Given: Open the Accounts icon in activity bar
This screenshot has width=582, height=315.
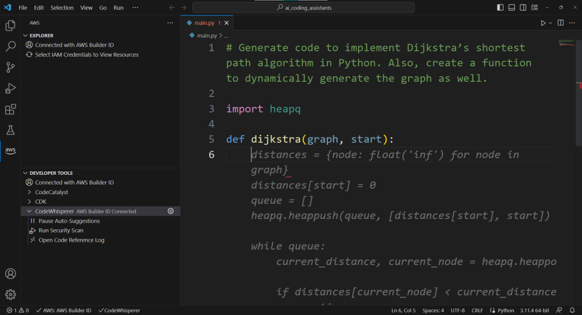Looking at the screenshot, I should point(10,274).
